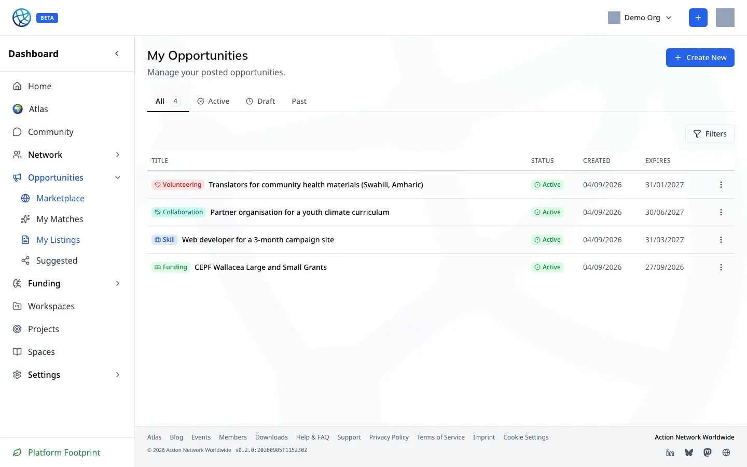Click the Active status badge on the Web developer row
The height and width of the screenshot is (467, 747).
pos(547,240)
